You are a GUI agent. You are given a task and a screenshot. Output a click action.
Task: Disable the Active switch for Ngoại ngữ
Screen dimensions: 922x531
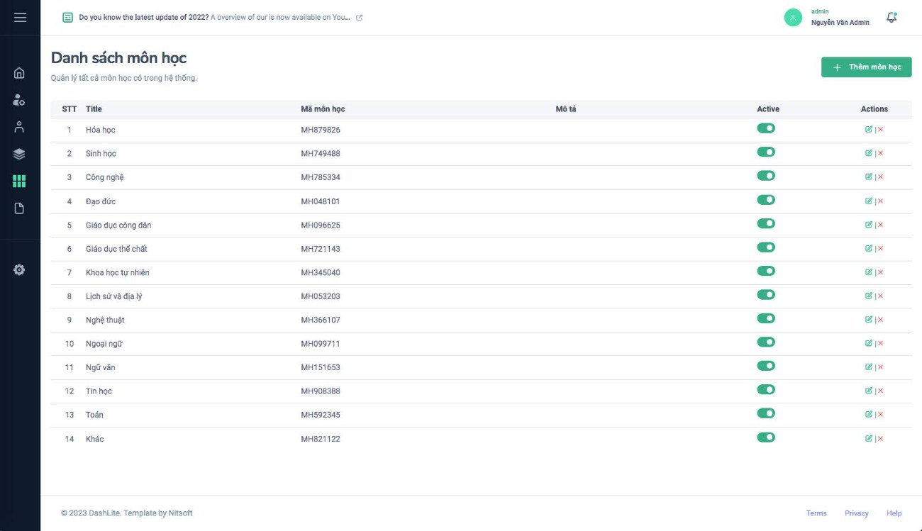[766, 342]
